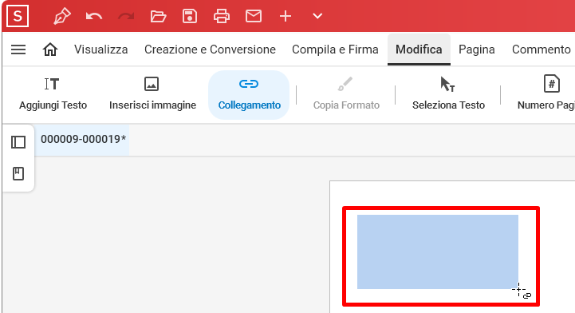Go to the Home screen
575x313 pixels.
[50, 50]
